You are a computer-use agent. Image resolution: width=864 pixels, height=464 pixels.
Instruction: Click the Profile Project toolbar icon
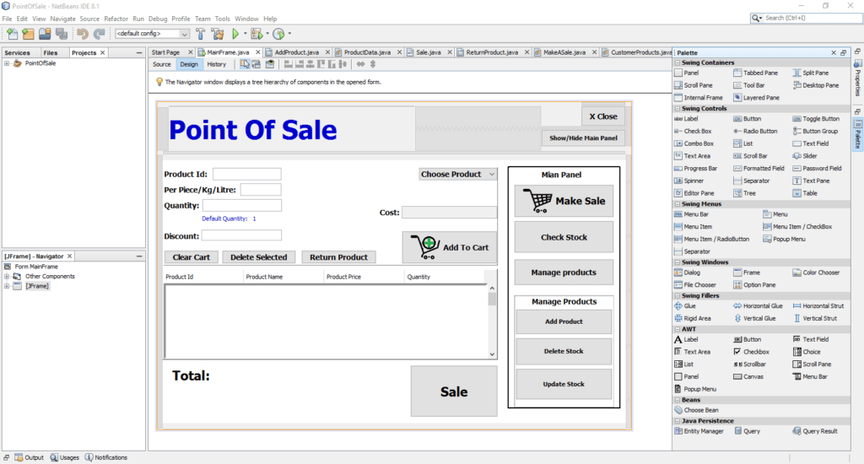click(278, 34)
